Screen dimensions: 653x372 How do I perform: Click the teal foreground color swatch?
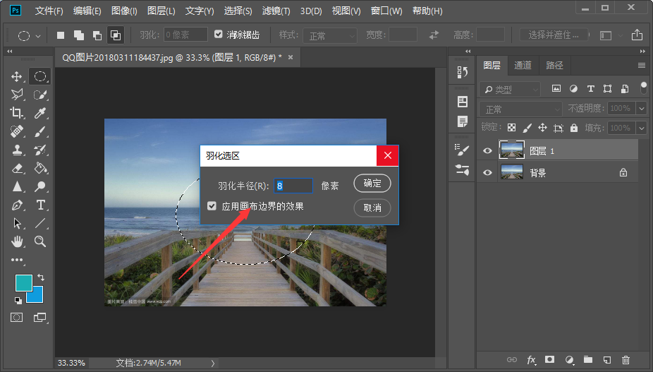coord(25,284)
